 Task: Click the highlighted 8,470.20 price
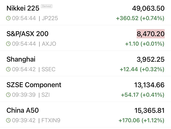point(150,34)
